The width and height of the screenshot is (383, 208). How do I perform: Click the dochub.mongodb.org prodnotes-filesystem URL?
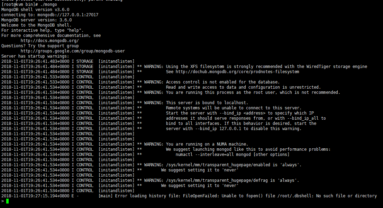pyautogui.click(x=237, y=72)
